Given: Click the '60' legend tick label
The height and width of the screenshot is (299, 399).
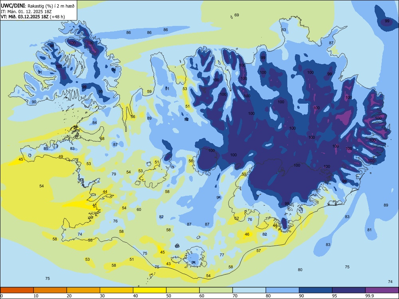Looking at the screenshot, I should click(202, 296).
